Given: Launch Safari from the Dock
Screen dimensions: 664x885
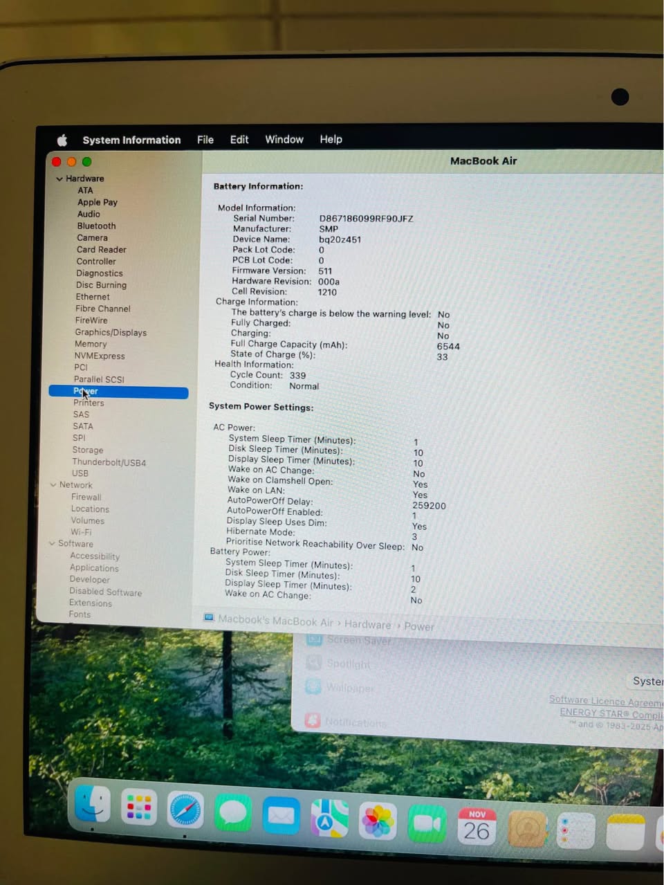Looking at the screenshot, I should tap(185, 810).
